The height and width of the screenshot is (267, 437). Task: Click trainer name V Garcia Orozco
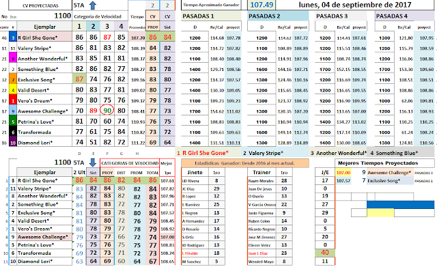262,205
